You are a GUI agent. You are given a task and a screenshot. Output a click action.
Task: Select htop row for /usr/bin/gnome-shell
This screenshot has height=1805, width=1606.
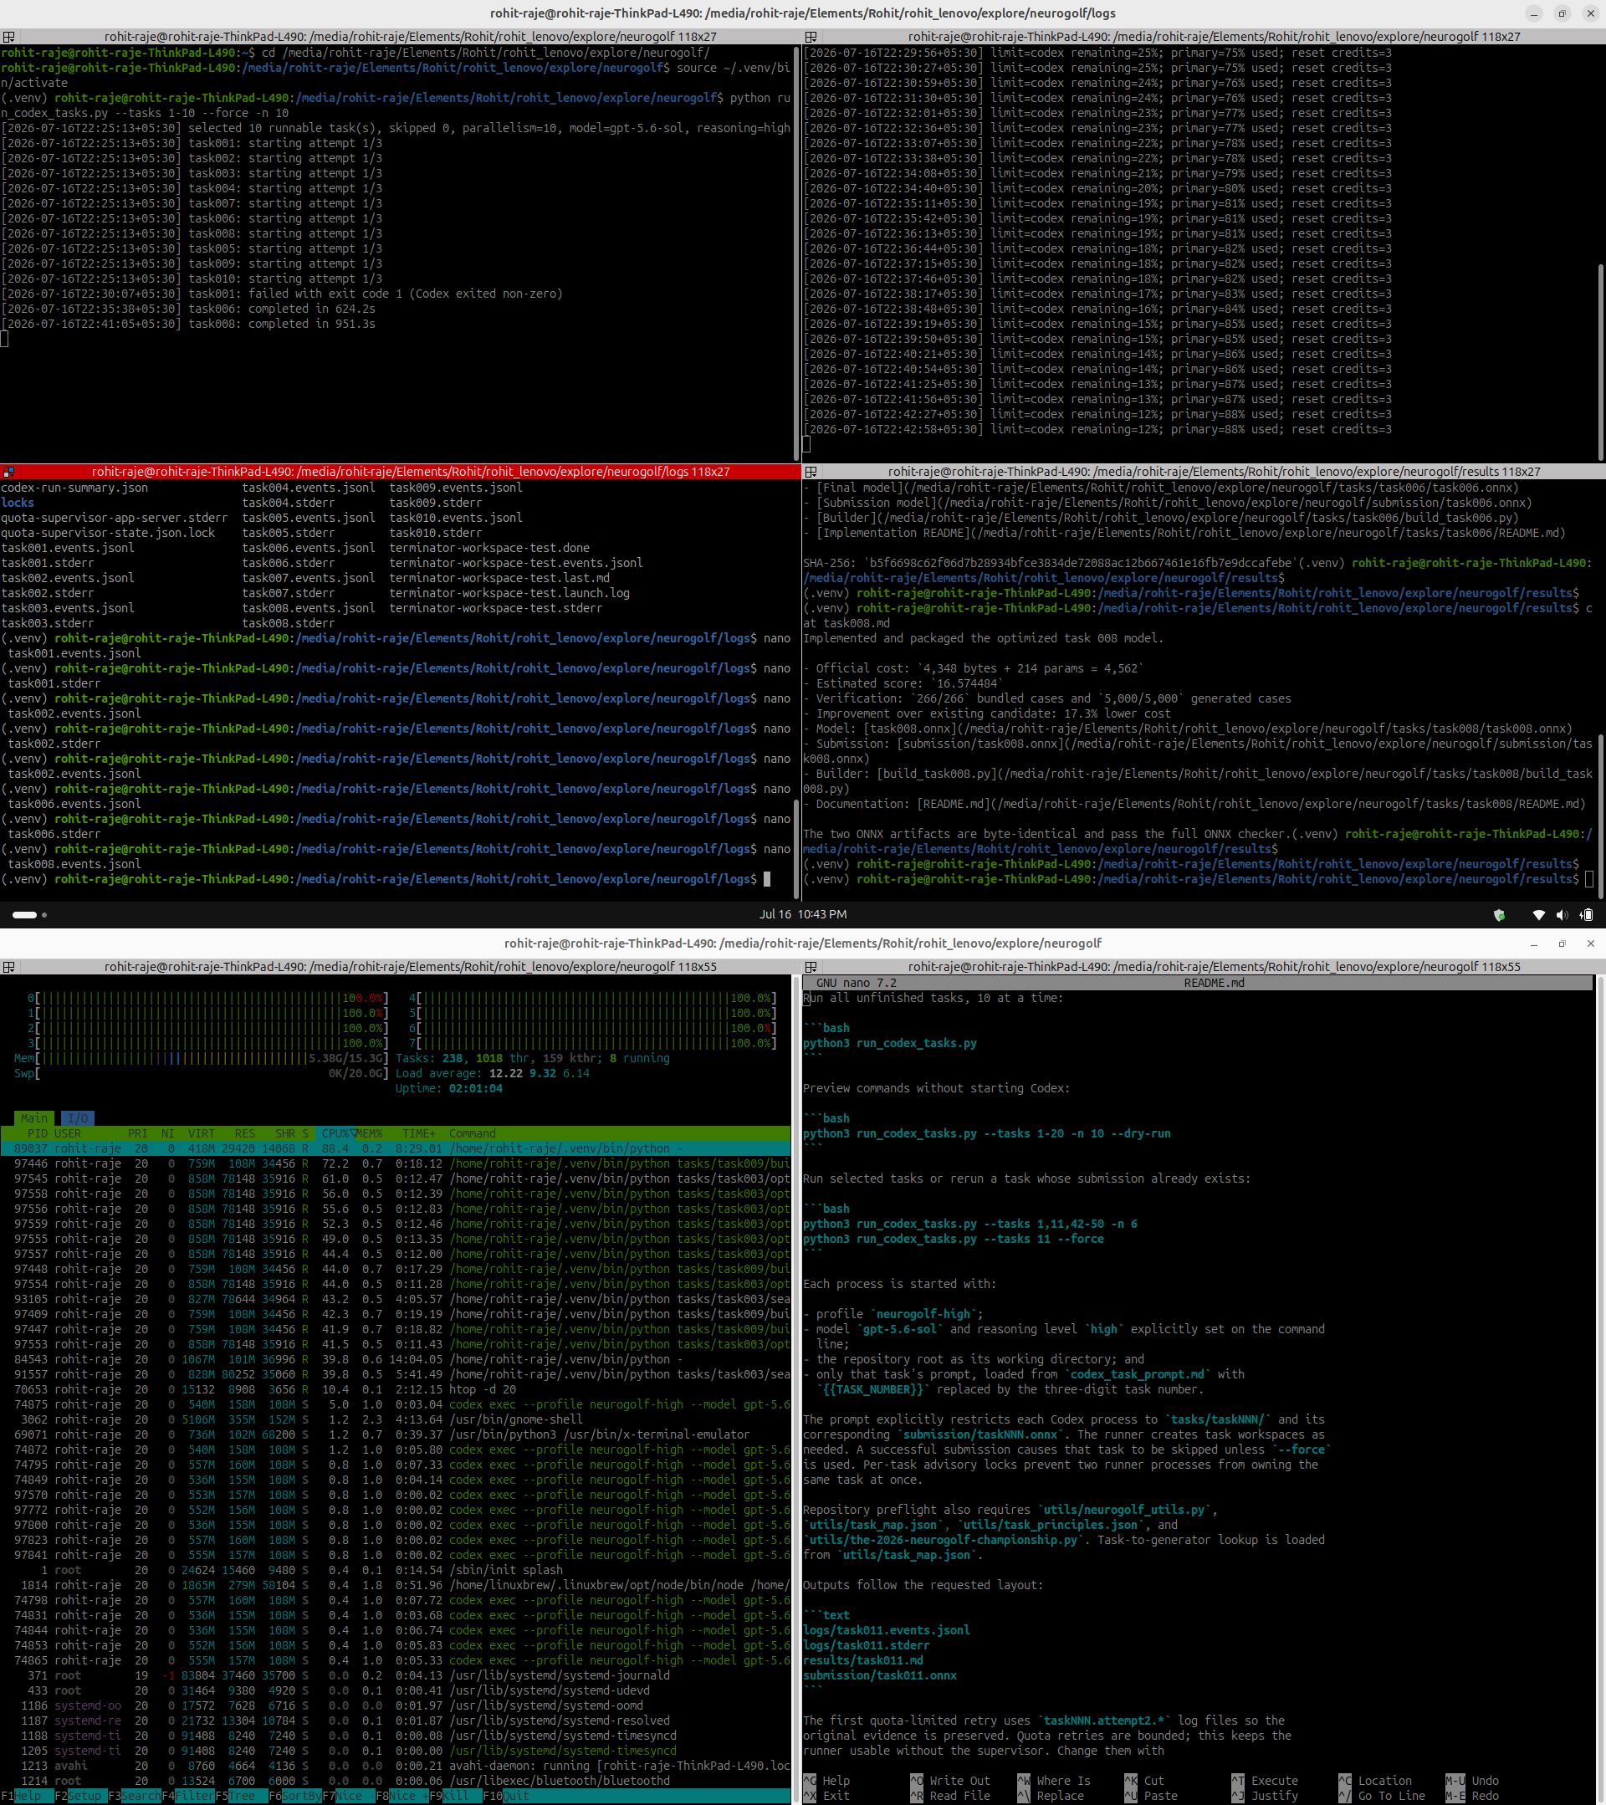coord(396,1420)
